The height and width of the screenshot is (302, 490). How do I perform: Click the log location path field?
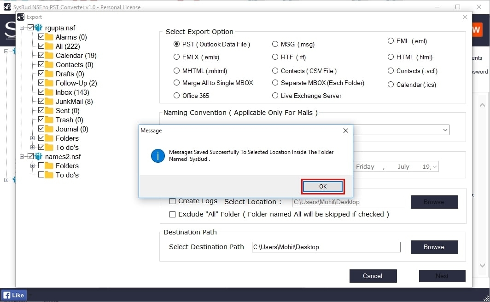point(349,202)
